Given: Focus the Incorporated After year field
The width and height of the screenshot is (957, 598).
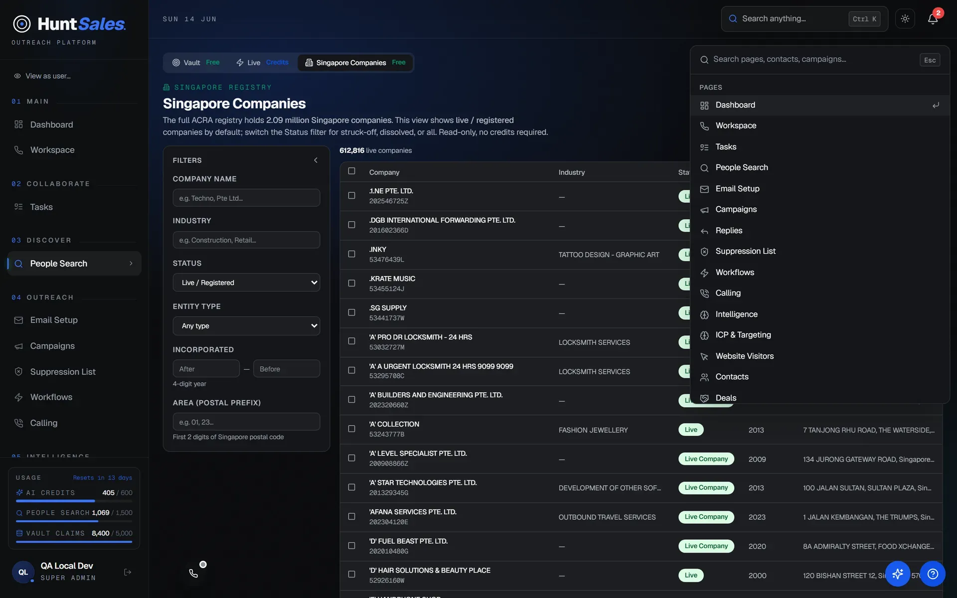Looking at the screenshot, I should [x=206, y=369].
